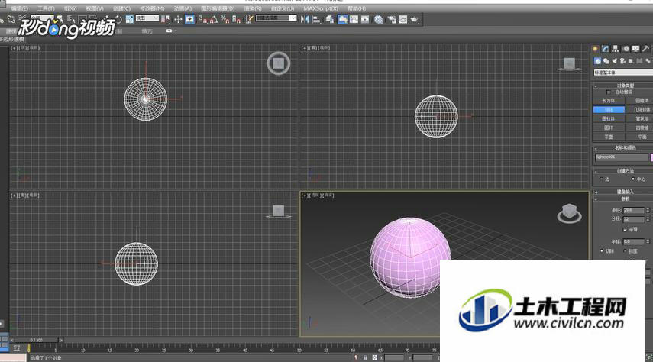The width and height of the screenshot is (653, 362).
Task: Select the Geometry category icon
Action: 597,61
